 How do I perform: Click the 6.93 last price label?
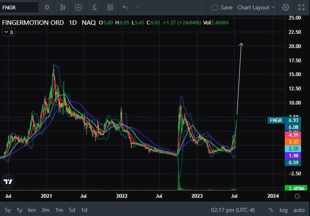(x=293, y=120)
